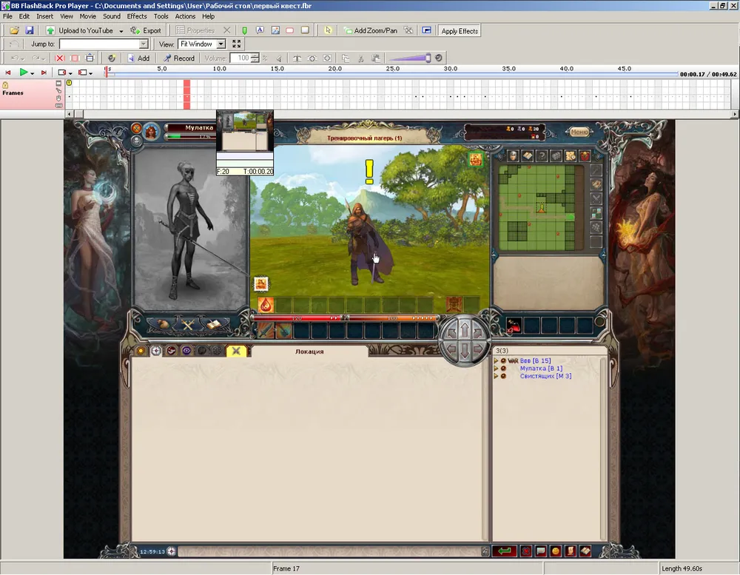
Task: Open the View Fit Window dropdown
Action: [221, 44]
